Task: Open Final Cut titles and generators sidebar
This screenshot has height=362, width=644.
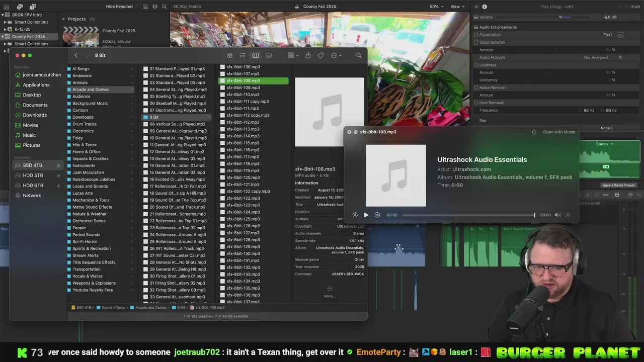Action: coord(33,7)
